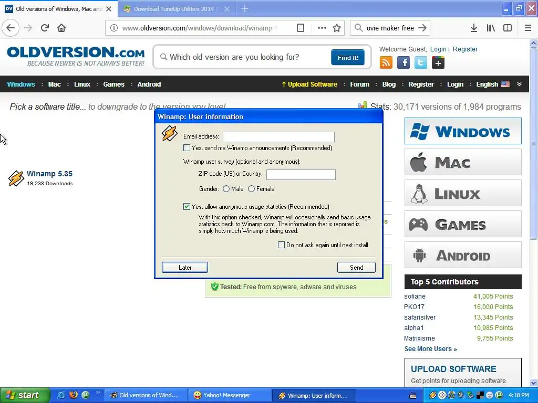The image size is (538, 403).
Task: Click Register link next to Welcome Guest
Action: tap(465, 49)
